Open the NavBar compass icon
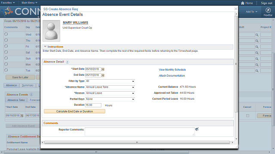Image resolution: width=275 pixels, height=154 pixels. pos(268,10)
